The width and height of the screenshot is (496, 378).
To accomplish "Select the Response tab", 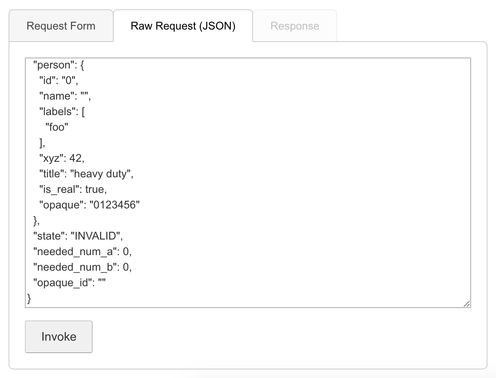I will point(295,26).
